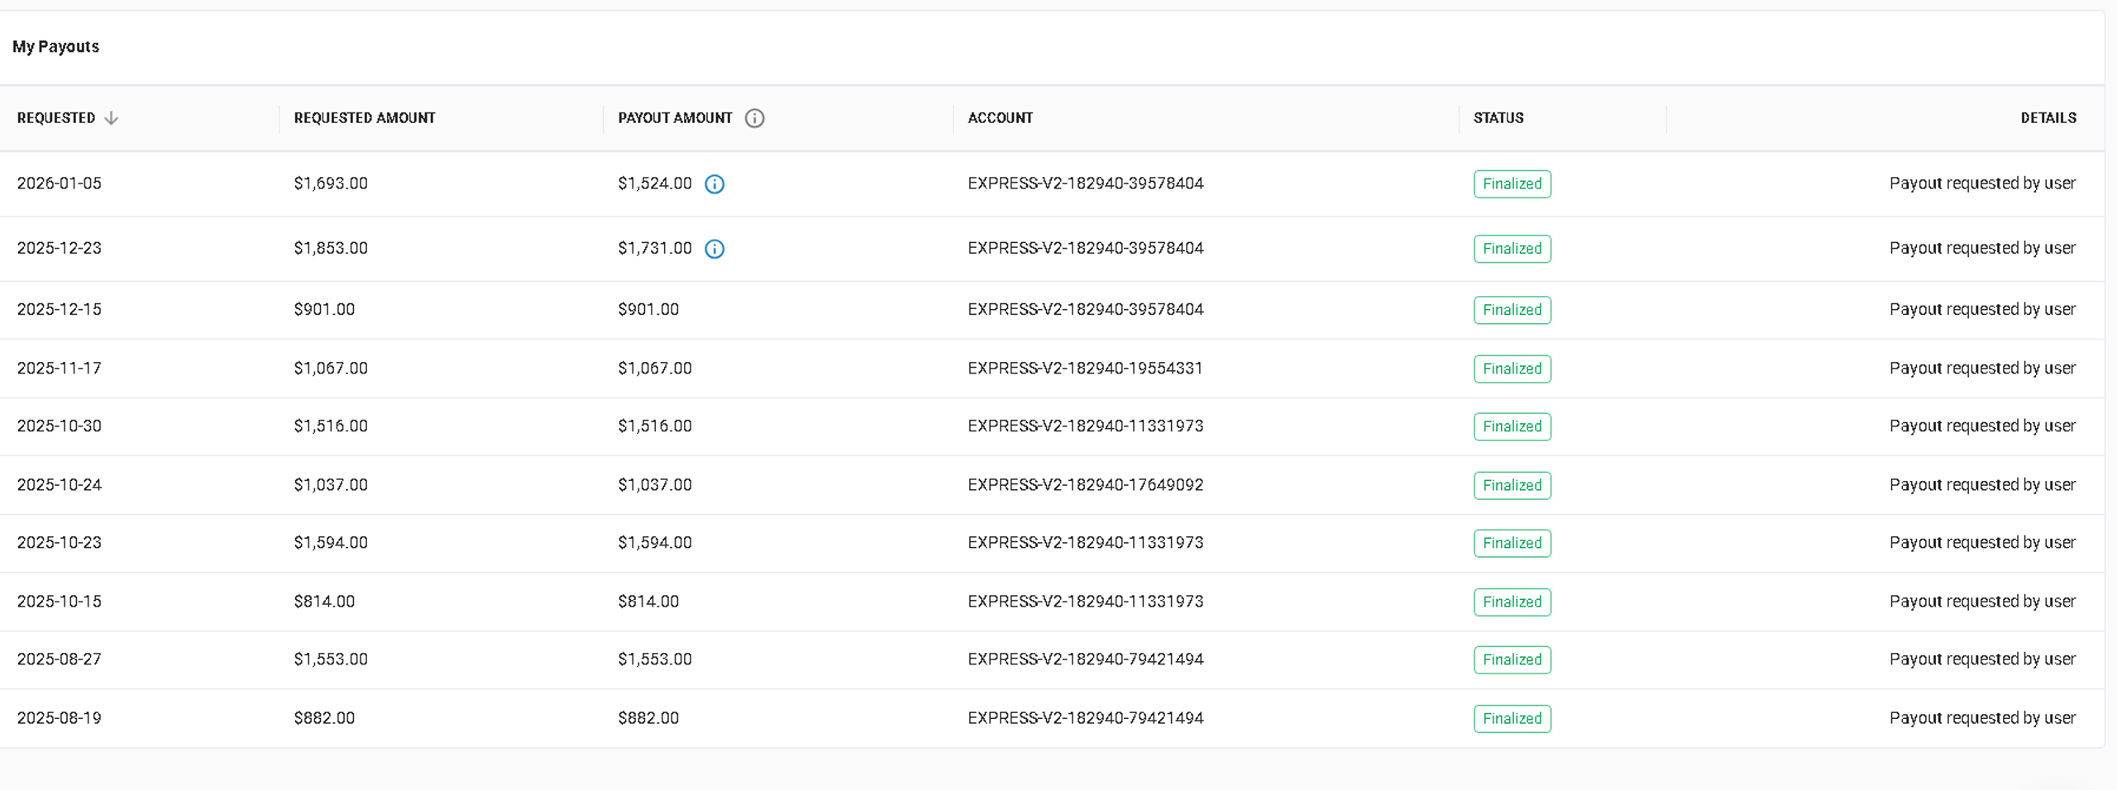Click the My Payouts heading
2117x790 pixels.
pos(55,46)
